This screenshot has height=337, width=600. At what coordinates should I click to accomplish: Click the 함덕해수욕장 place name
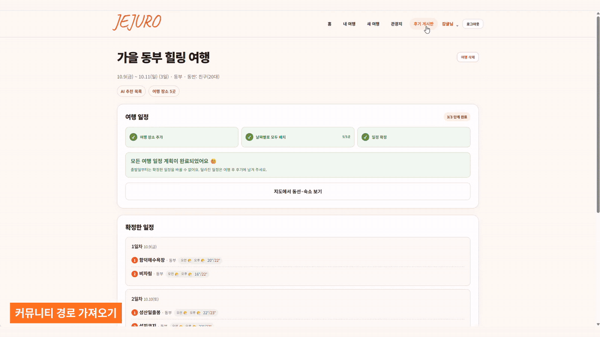(152, 260)
